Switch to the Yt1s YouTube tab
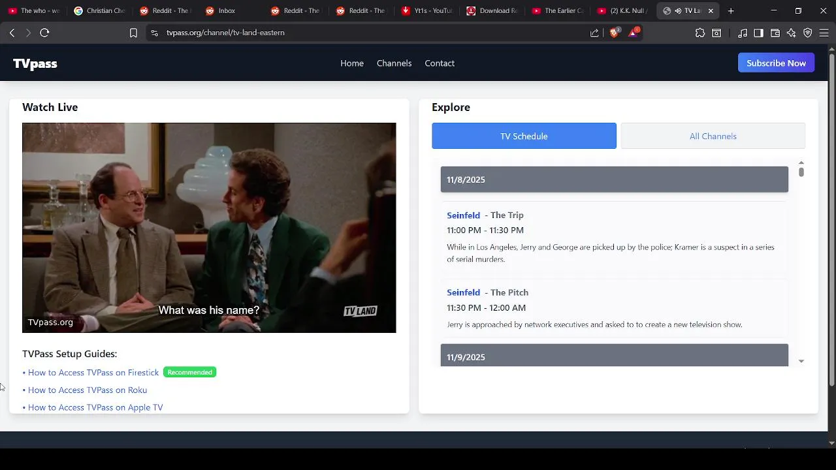836x470 pixels. point(427,10)
